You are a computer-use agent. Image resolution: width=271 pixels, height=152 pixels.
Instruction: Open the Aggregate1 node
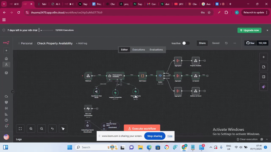click(x=178, y=61)
